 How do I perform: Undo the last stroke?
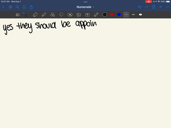click(140, 7)
